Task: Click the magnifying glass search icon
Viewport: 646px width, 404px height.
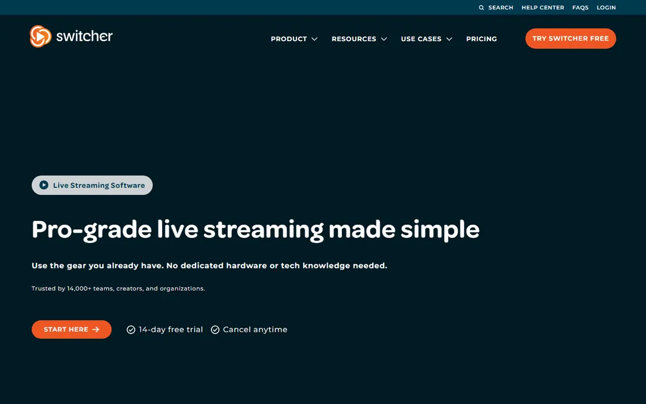Action: pos(481,8)
